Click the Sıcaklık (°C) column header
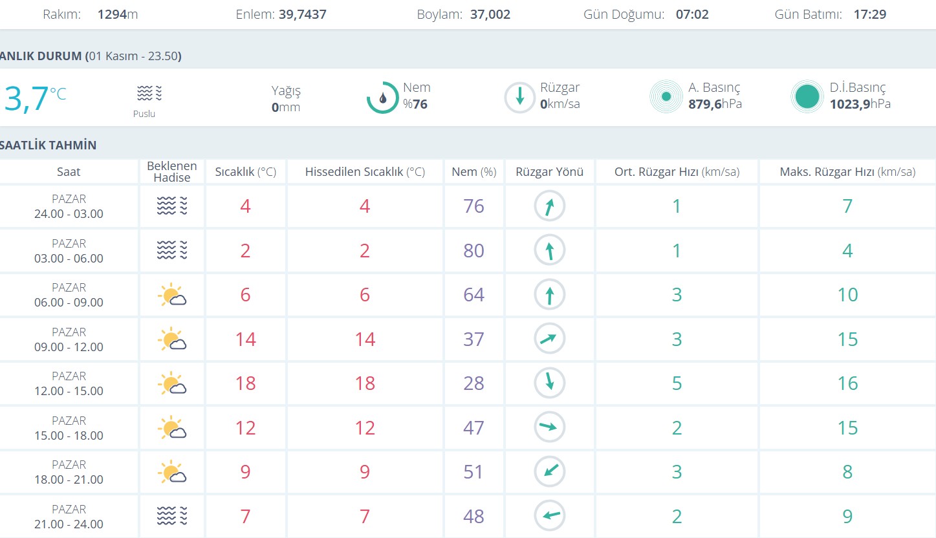This screenshot has height=538, width=936. click(245, 172)
